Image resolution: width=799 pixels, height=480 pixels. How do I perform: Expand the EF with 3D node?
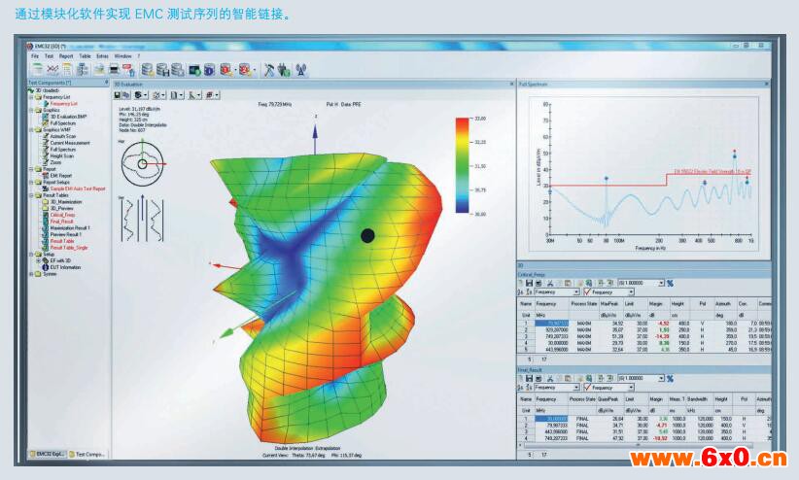tap(38, 261)
